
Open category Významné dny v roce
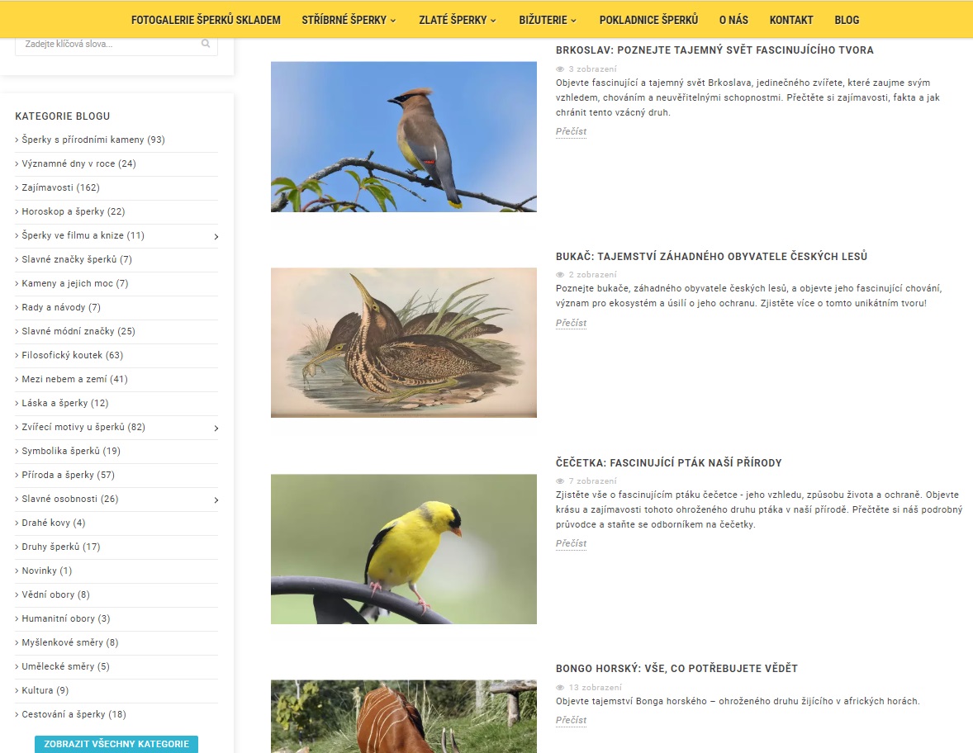[x=78, y=163]
